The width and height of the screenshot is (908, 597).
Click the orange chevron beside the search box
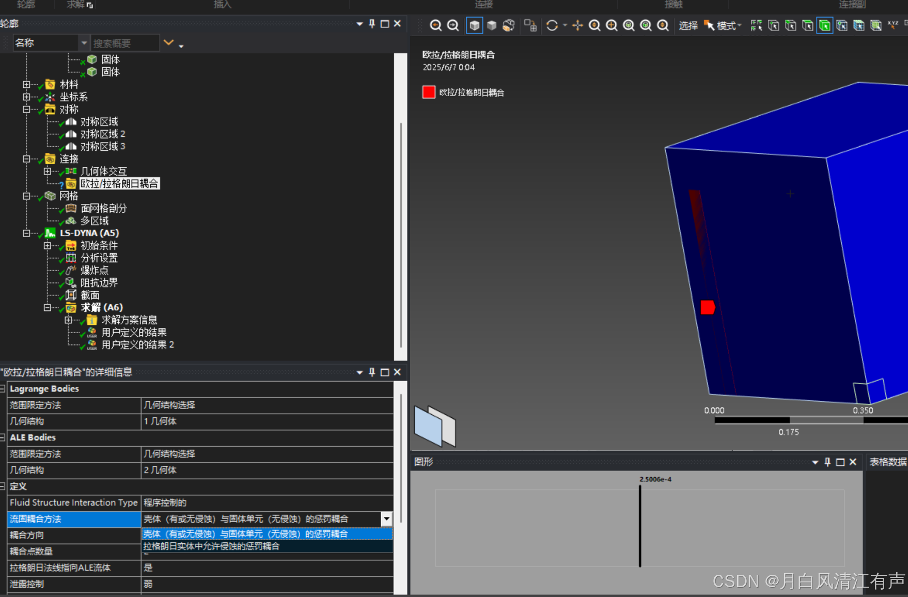click(168, 42)
